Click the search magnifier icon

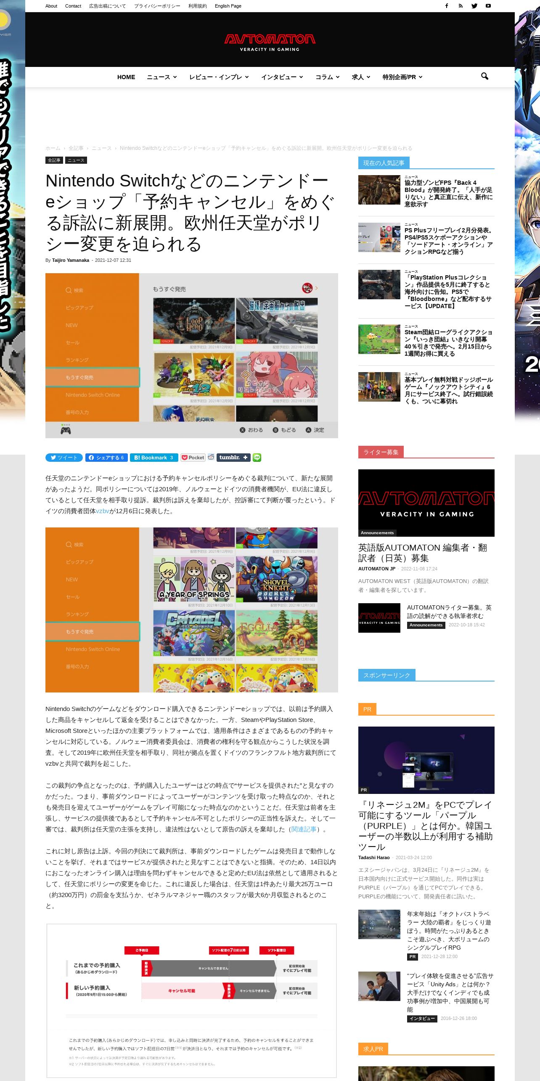[x=484, y=76]
